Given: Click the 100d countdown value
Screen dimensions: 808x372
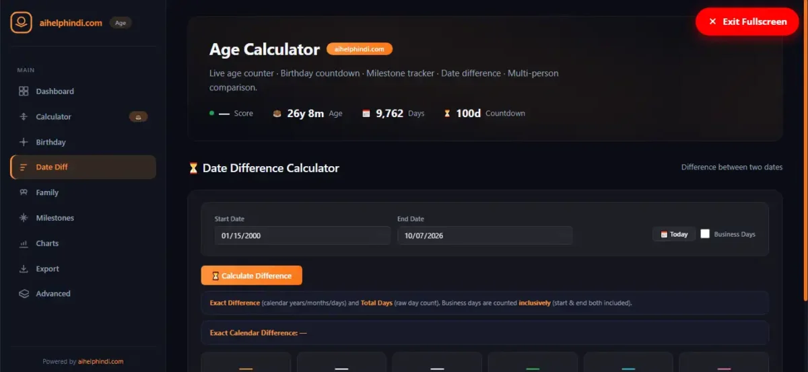Looking at the screenshot, I should coord(469,114).
